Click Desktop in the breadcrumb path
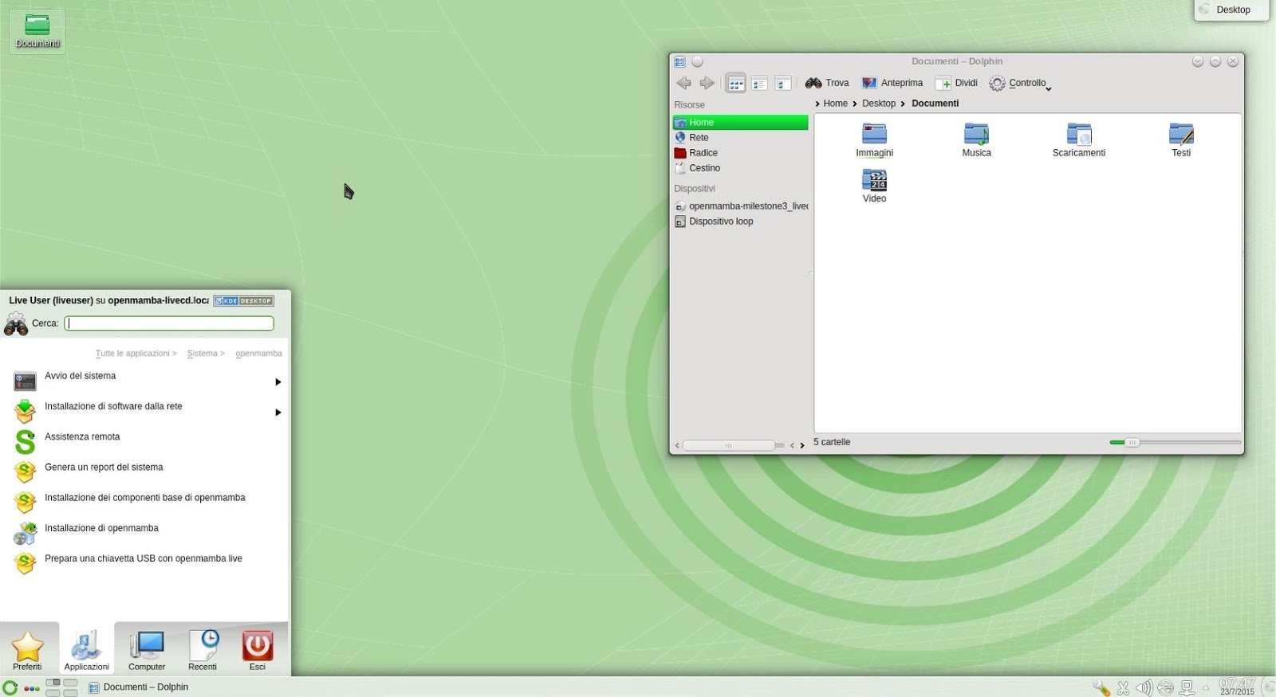The width and height of the screenshot is (1276, 697). pyautogui.click(x=878, y=104)
